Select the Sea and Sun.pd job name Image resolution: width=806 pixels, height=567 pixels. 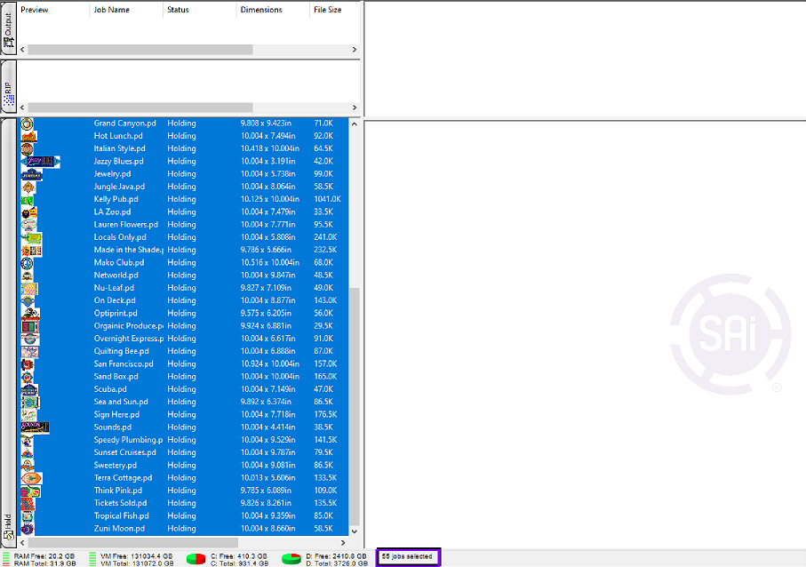121,402
